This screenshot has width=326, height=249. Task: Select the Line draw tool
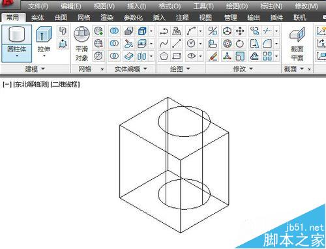(x=177, y=44)
